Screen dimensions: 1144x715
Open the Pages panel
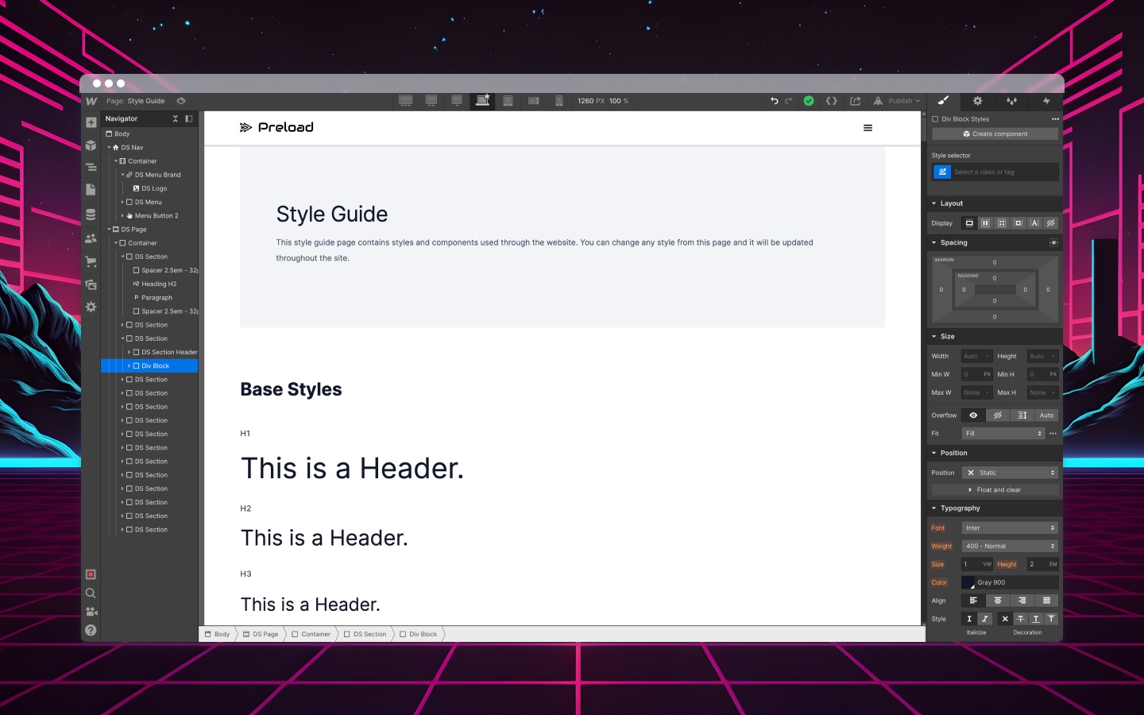tap(91, 190)
